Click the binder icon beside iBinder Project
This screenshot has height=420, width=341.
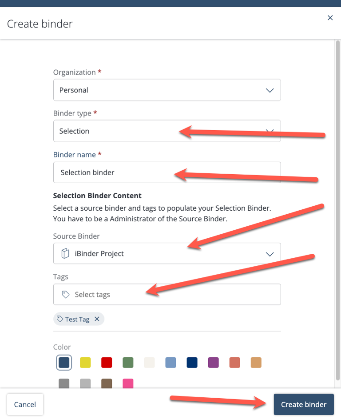[66, 254]
